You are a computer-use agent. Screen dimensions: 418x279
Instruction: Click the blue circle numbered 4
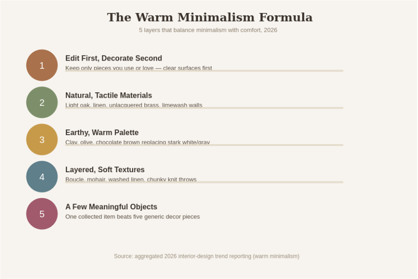[x=42, y=177]
